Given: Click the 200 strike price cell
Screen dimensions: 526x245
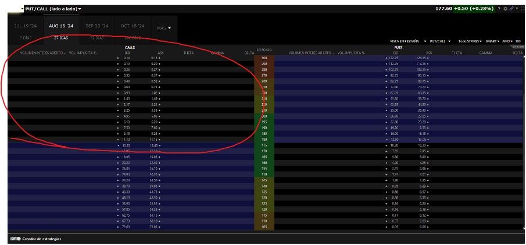Looking at the screenshot, I should pyautogui.click(x=264, y=116).
